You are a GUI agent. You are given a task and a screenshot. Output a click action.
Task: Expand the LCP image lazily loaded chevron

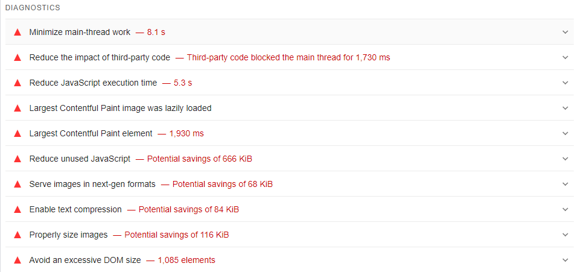tap(565, 108)
